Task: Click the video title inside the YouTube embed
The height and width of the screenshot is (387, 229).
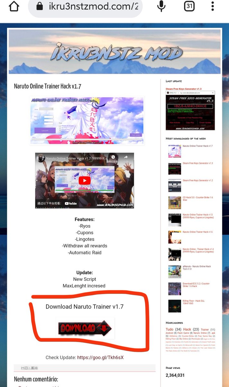Action: pos(76,158)
